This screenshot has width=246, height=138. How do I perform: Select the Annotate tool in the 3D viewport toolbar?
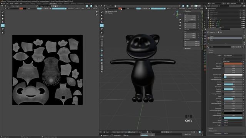click(101, 33)
